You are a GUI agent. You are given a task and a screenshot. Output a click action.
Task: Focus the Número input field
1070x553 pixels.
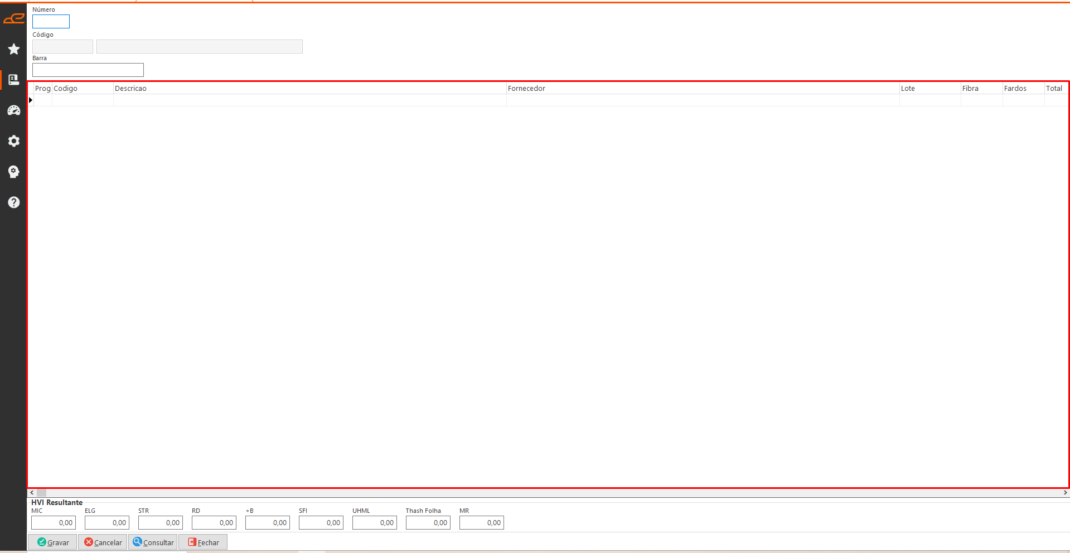click(51, 22)
